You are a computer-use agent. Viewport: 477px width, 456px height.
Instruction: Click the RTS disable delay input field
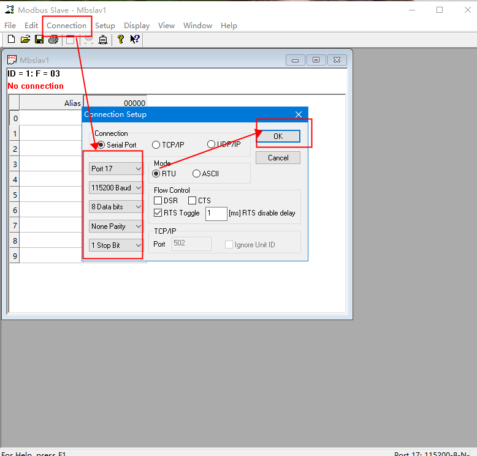pos(216,213)
